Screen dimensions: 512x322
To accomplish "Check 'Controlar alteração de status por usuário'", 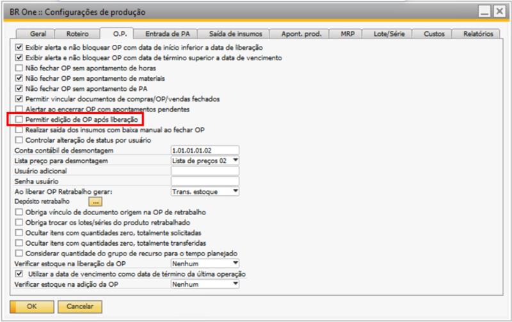I will (x=19, y=140).
